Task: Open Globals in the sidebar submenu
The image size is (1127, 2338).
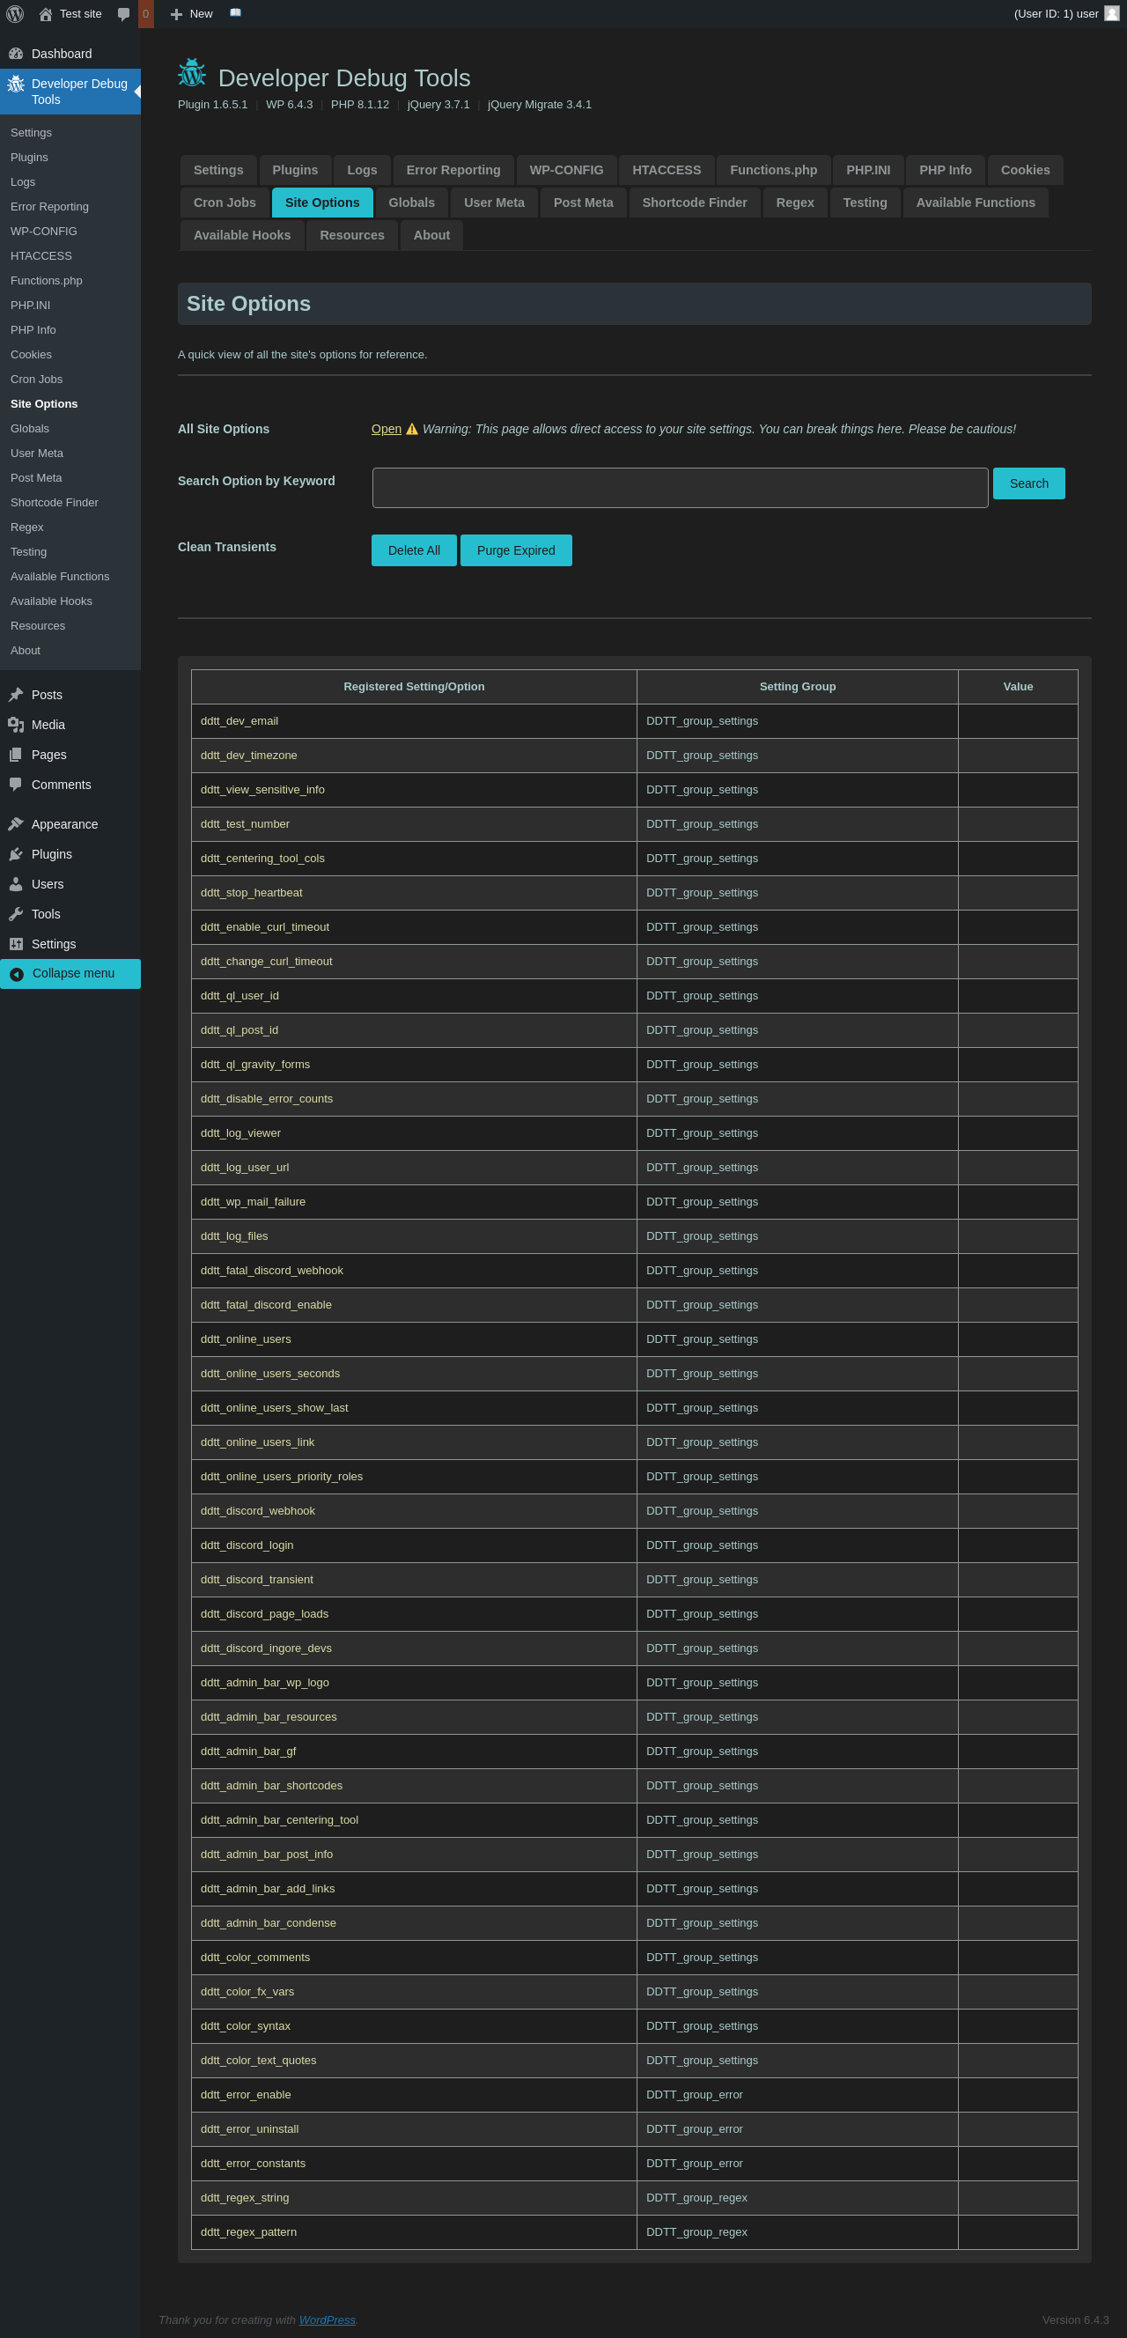Action: tap(30, 428)
